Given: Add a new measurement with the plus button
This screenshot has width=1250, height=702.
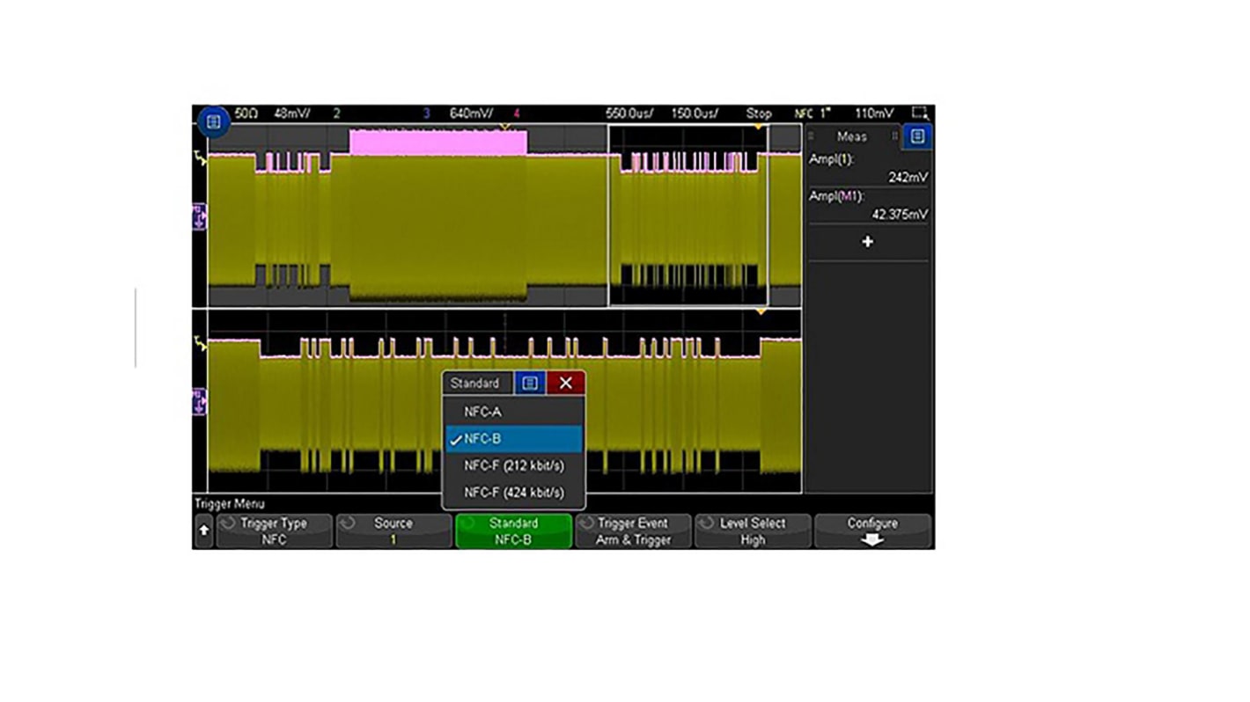Looking at the screenshot, I should tap(868, 241).
